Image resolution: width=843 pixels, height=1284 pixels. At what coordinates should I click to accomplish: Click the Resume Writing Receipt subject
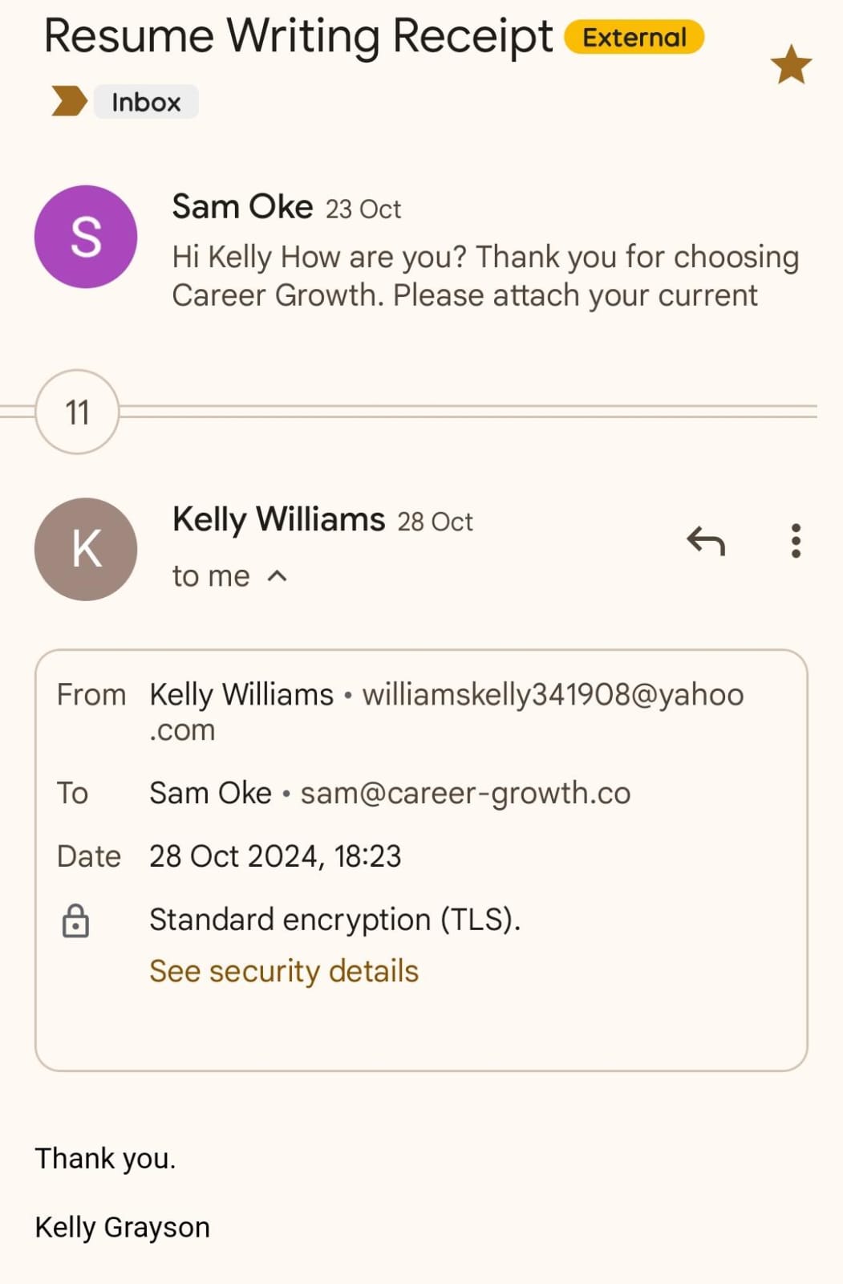pos(298,37)
